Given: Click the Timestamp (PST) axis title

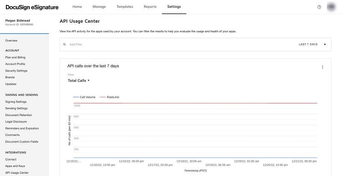Looking at the screenshot, I should [196, 171].
